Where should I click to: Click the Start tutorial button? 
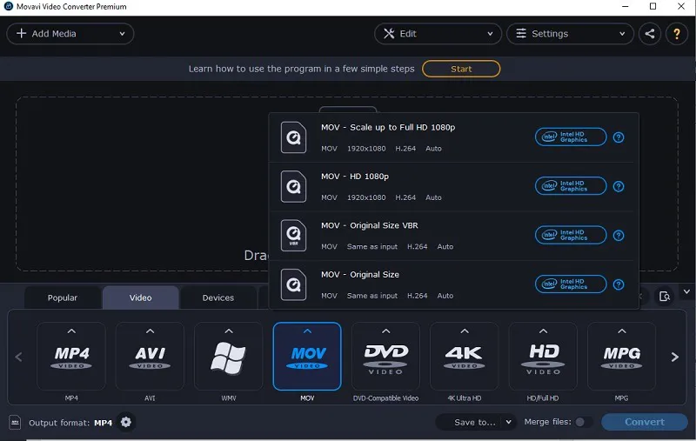pos(461,69)
